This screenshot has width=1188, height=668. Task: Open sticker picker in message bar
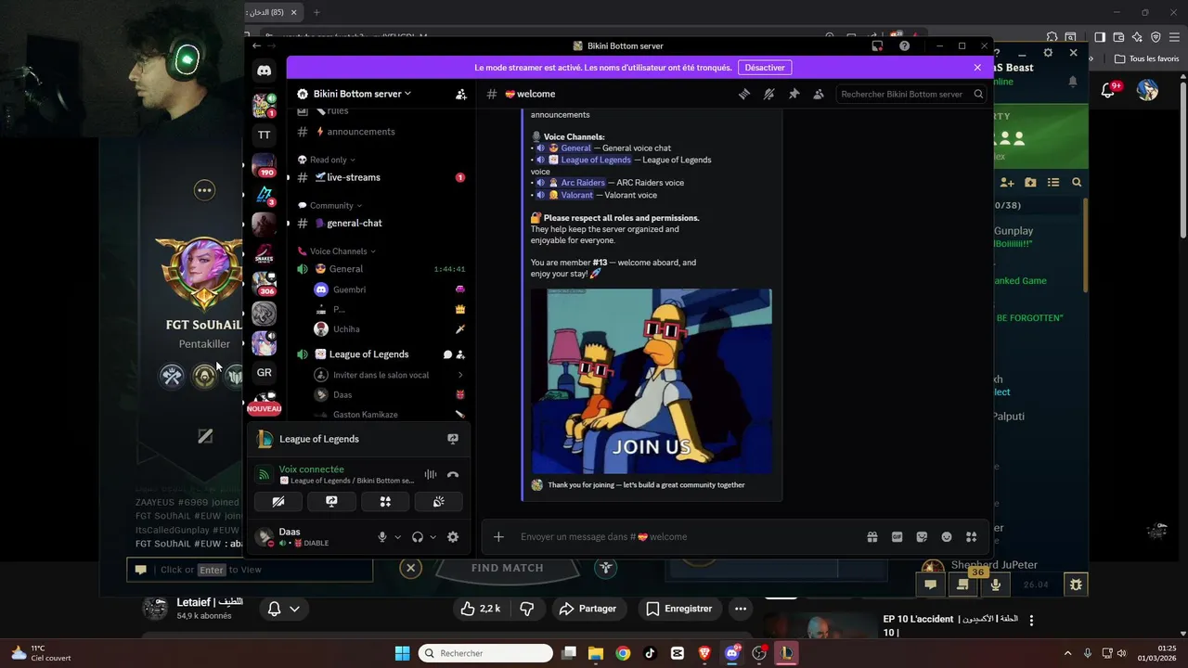point(922,536)
